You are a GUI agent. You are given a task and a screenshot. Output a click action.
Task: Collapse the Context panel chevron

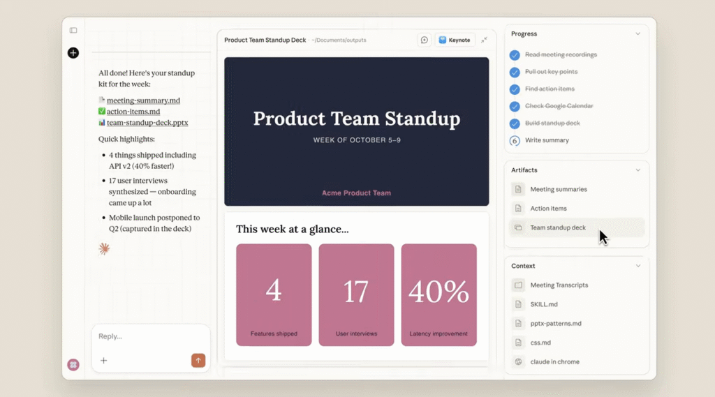(x=637, y=266)
